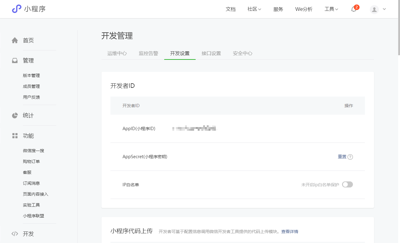Open 文档 in the top navigation

pos(231,9)
